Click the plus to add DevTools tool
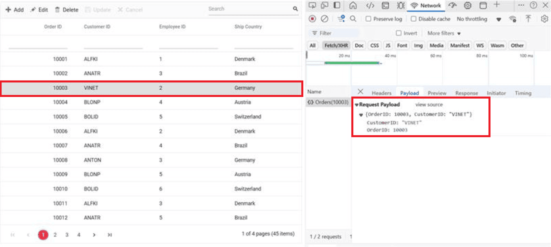 (497, 4)
